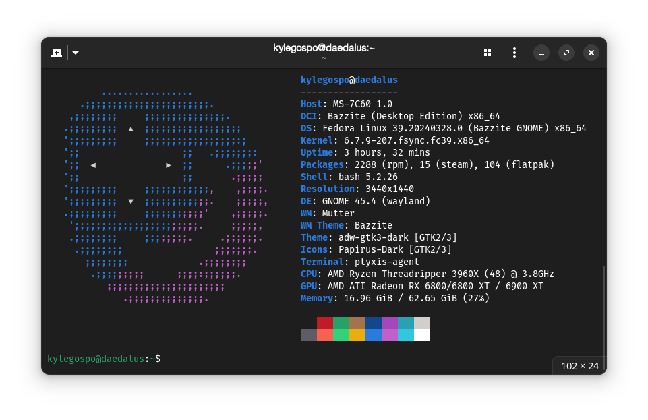This screenshot has width=648, height=420.
Task: Click the WM line Mutter
Action: [x=328, y=213]
